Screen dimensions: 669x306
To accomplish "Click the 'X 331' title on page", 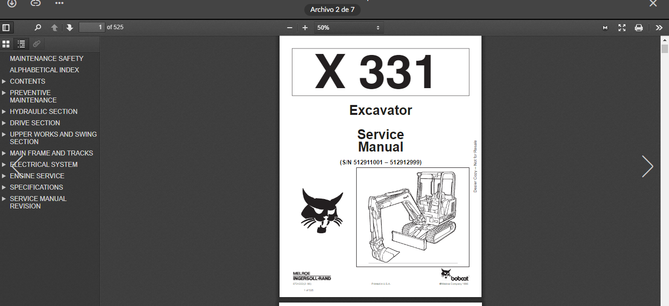I will [375, 71].
